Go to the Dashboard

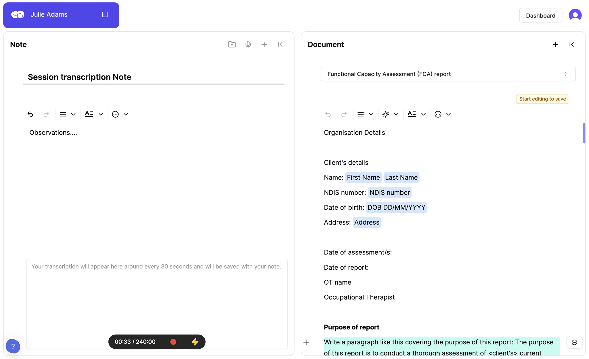click(x=540, y=16)
